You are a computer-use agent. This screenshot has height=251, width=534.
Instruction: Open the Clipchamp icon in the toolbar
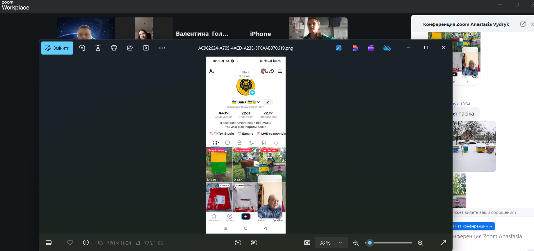tap(371, 48)
